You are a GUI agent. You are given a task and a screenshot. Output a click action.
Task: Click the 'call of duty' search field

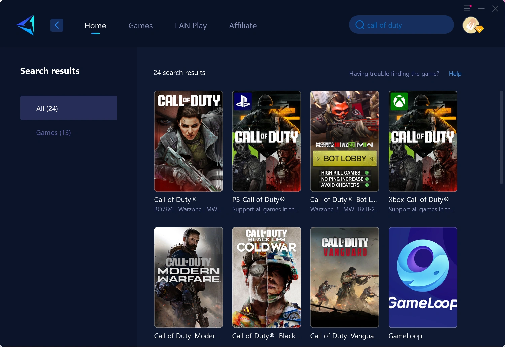point(402,25)
